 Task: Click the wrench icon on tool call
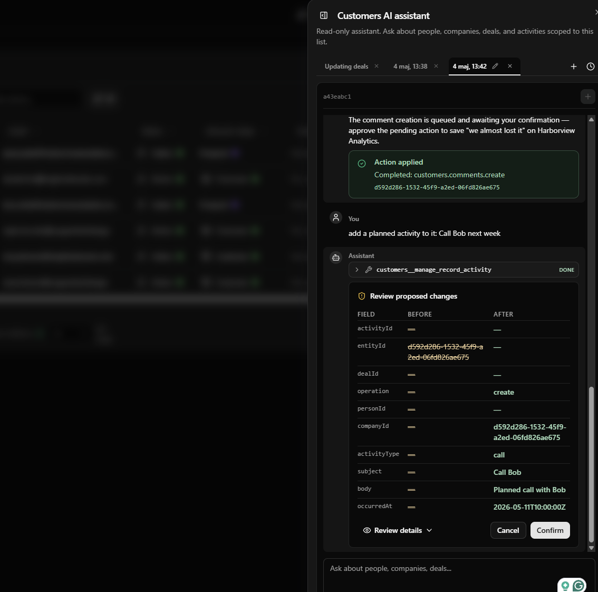(x=369, y=270)
